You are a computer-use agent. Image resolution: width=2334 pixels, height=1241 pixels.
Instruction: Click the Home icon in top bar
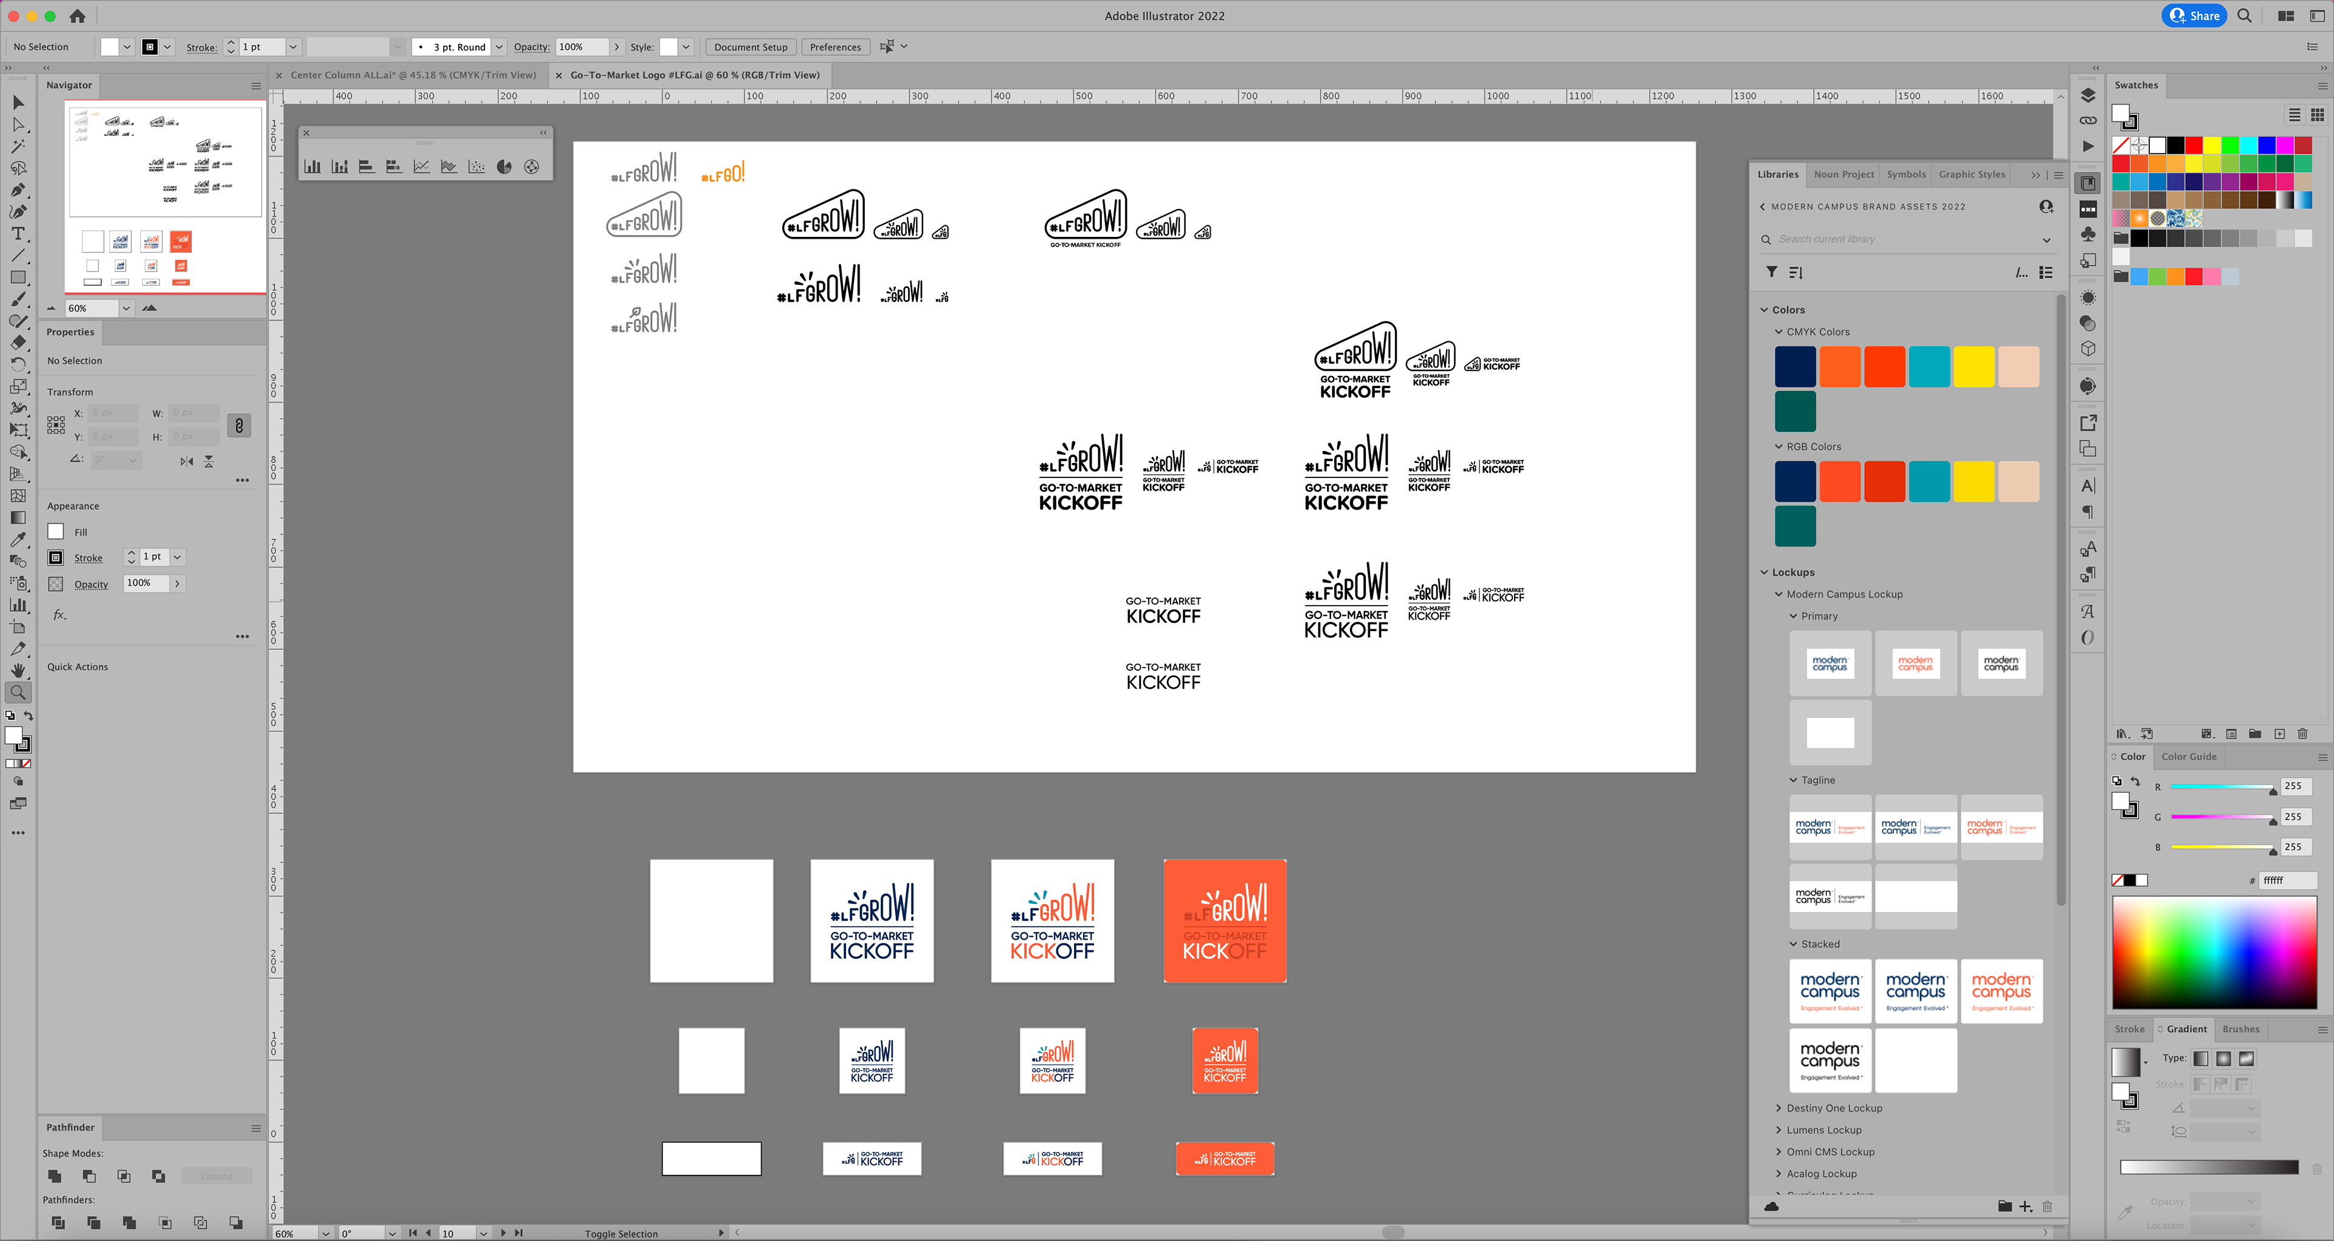click(78, 15)
